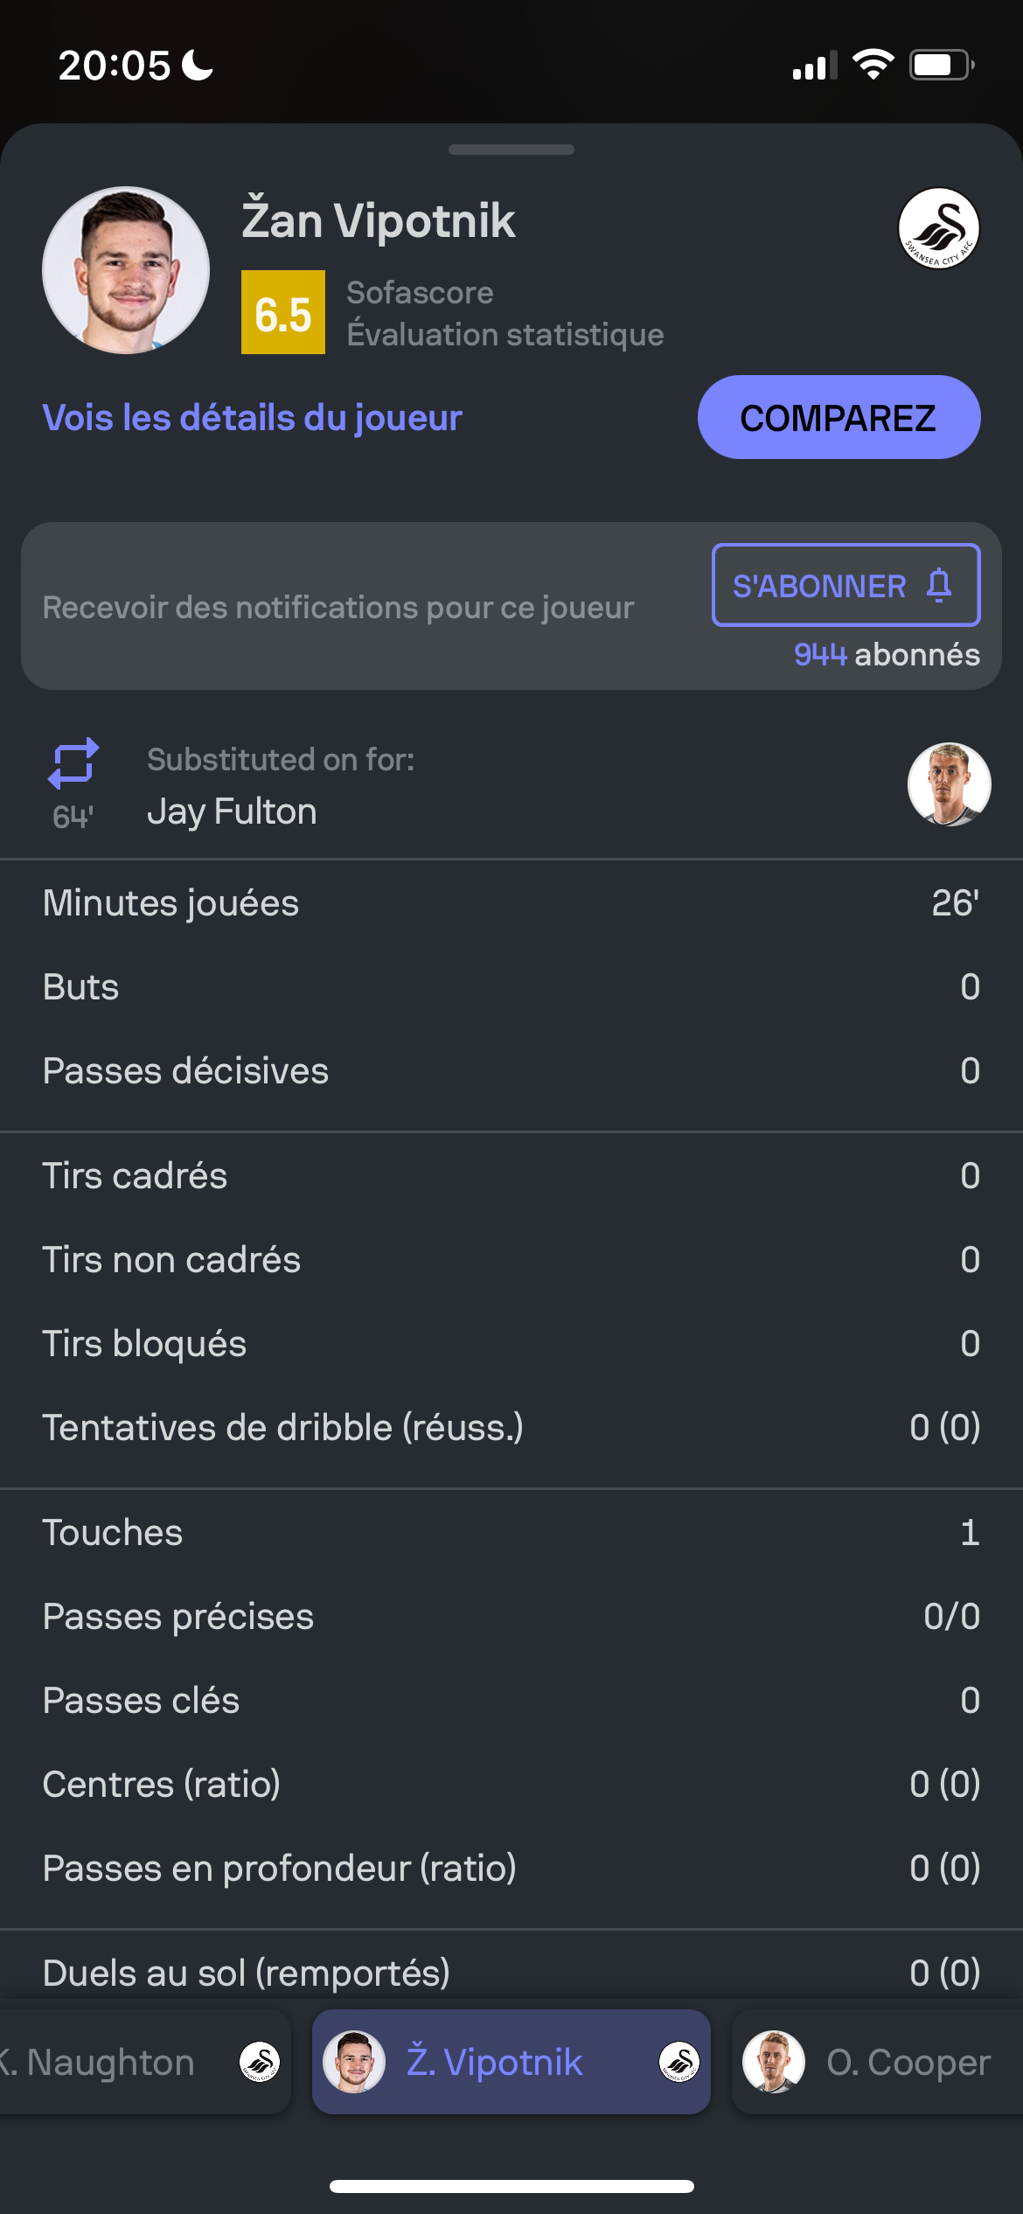Tap the yellow 6.5 Sofascore rating badge
Screen dimensions: 1023x2214
click(283, 312)
